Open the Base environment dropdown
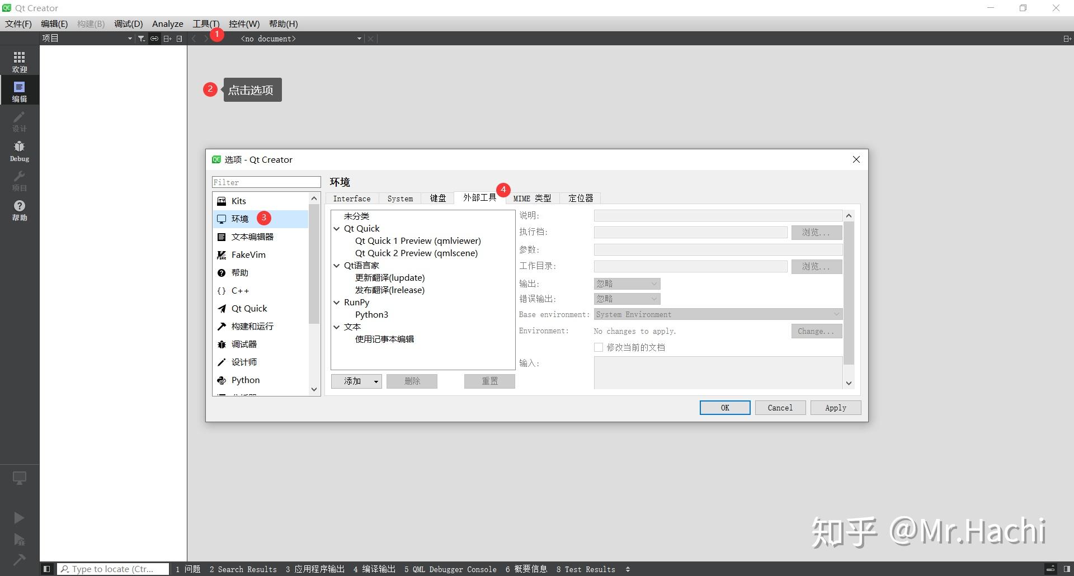The image size is (1074, 576). click(x=718, y=315)
